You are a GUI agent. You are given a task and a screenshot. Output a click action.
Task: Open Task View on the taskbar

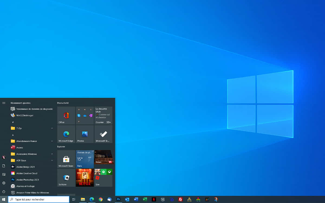[x=74, y=199]
